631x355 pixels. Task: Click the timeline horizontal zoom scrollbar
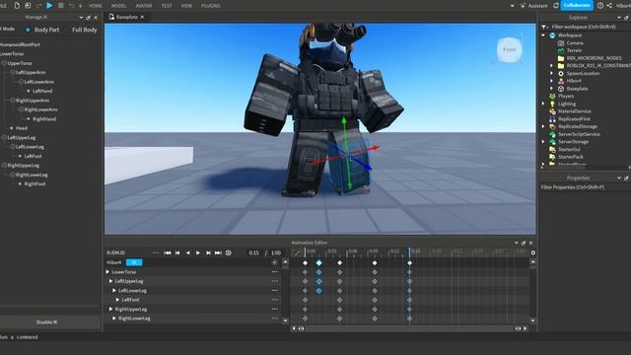409,328
